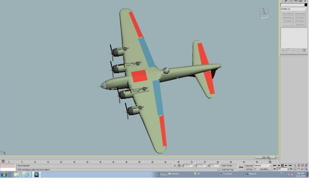Screen dimensions: 309x193
Task: Click the object color swatch
Action: 306,5
